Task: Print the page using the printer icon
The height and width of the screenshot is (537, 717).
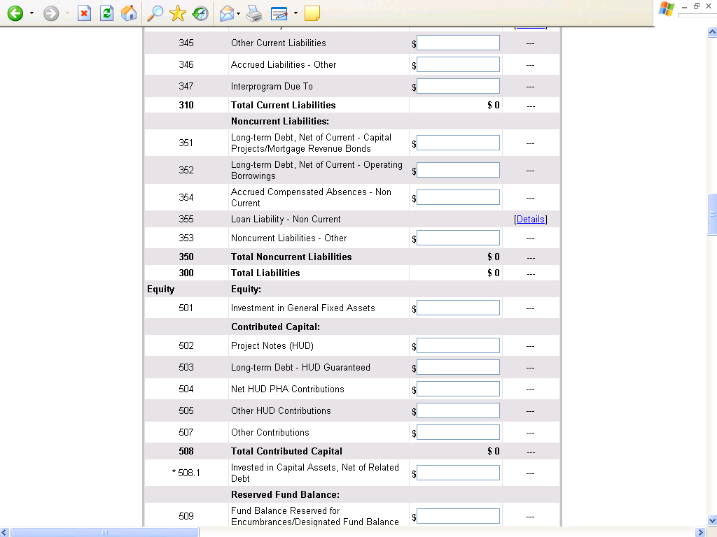Action: (x=254, y=13)
